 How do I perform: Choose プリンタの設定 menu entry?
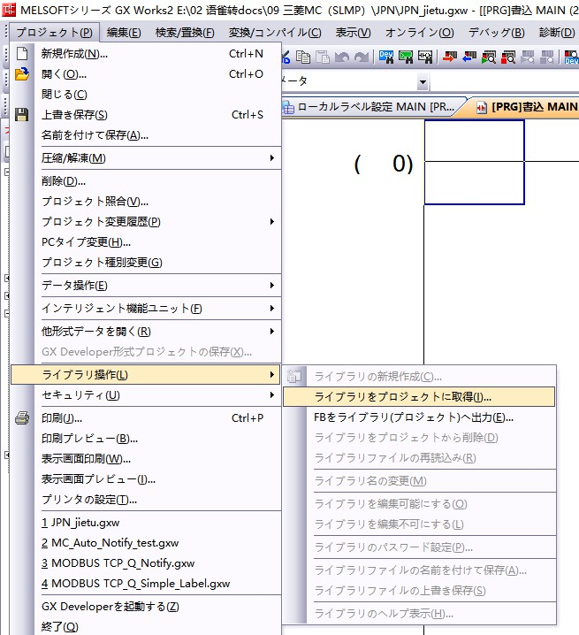[x=146, y=500]
